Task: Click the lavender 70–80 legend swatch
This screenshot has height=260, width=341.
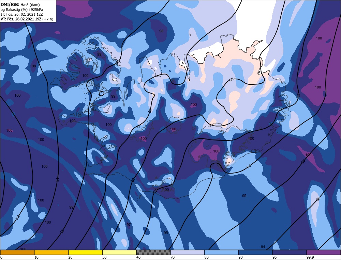Action: [x=188, y=253]
